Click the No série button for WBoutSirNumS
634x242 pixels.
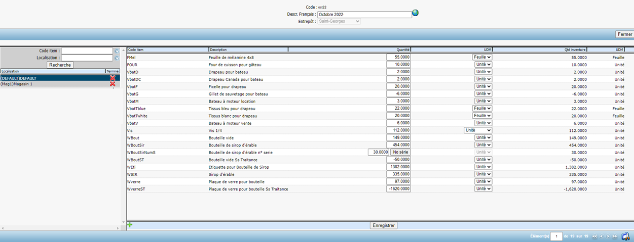pos(400,152)
